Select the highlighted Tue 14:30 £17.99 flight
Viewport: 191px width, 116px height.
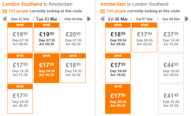click(46, 68)
